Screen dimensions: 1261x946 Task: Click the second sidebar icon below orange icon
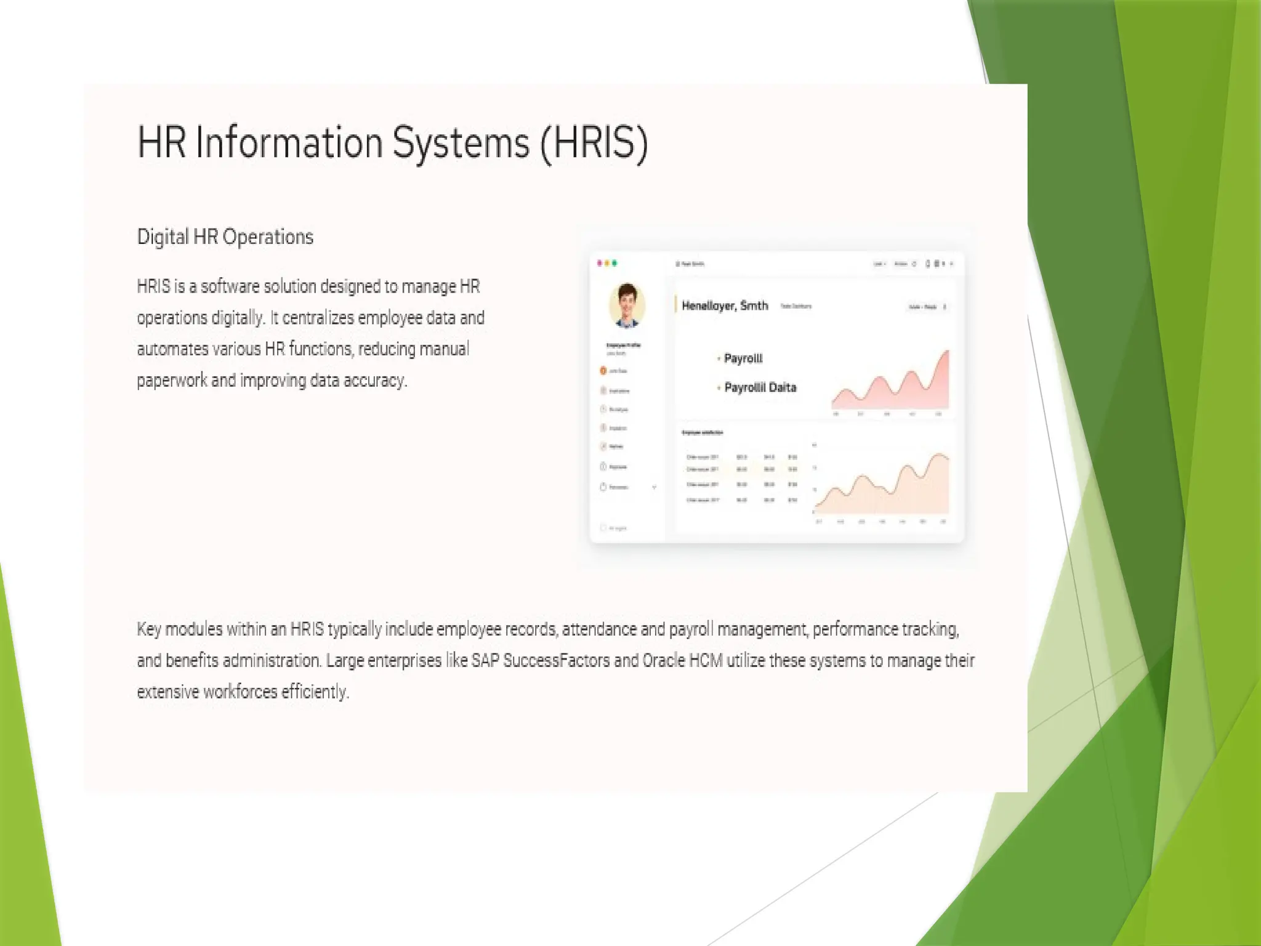point(603,390)
